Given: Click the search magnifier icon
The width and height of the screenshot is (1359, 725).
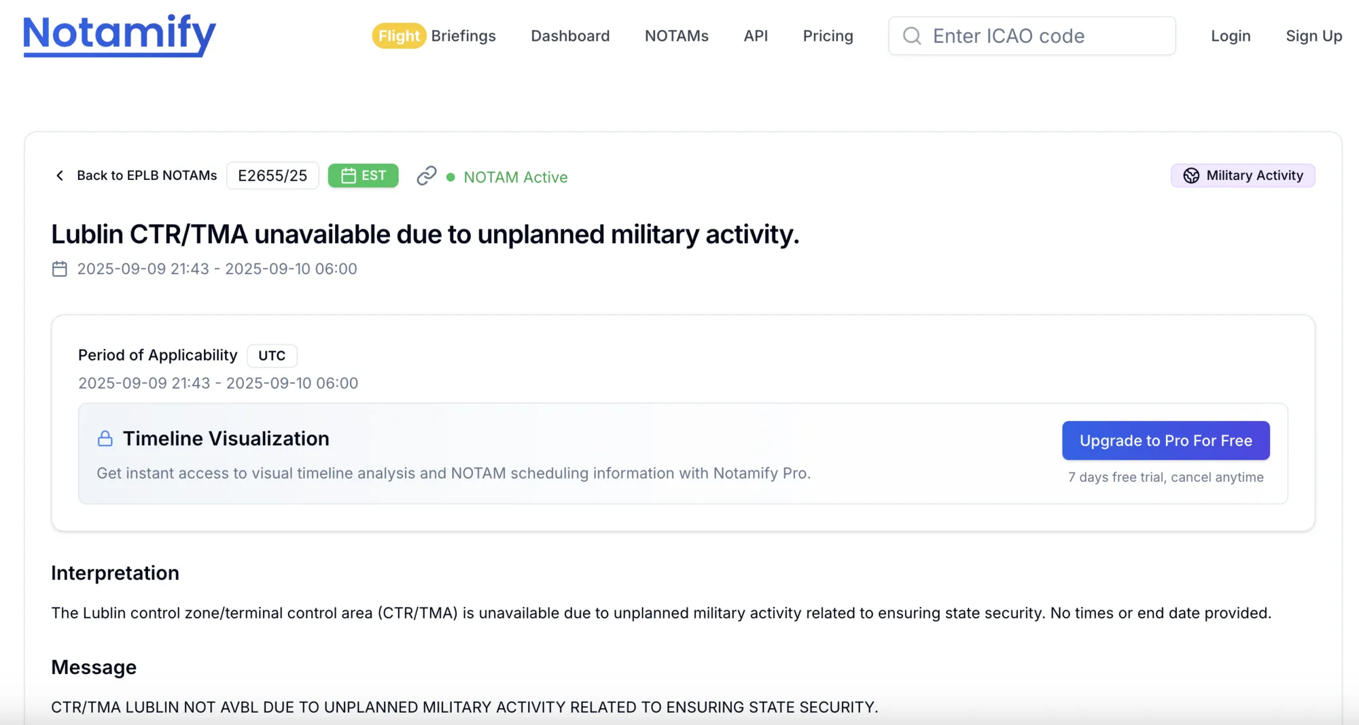Looking at the screenshot, I should coord(912,36).
